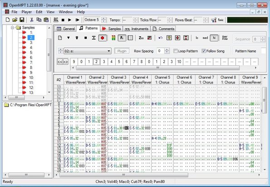Select sample 5 in the tree
Image resolution: width=270 pixels, height=187 pixels.
pos(31,53)
